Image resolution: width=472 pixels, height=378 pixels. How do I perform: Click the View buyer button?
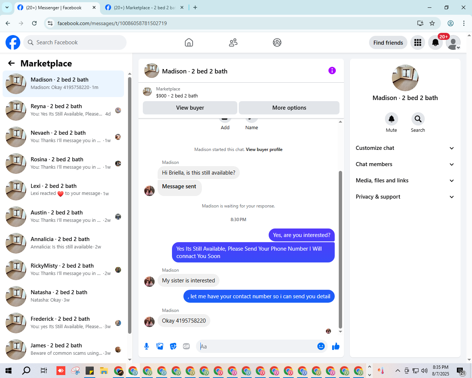190,108
